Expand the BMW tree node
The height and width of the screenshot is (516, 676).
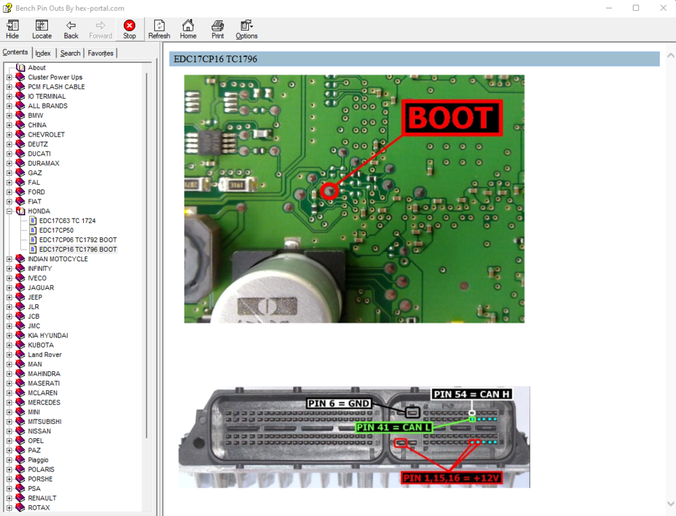pos(8,115)
